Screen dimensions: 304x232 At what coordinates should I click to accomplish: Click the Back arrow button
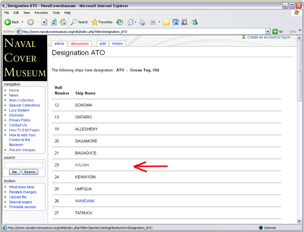coord(11,22)
